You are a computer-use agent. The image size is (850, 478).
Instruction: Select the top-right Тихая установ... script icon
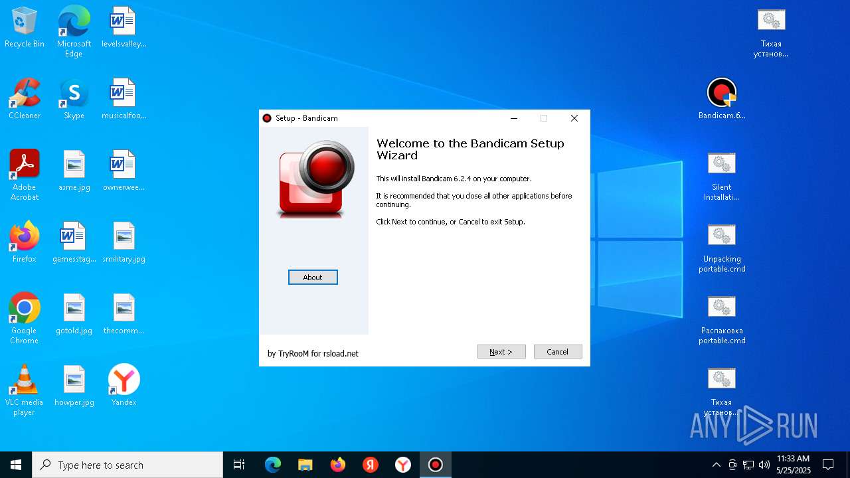tap(771, 33)
